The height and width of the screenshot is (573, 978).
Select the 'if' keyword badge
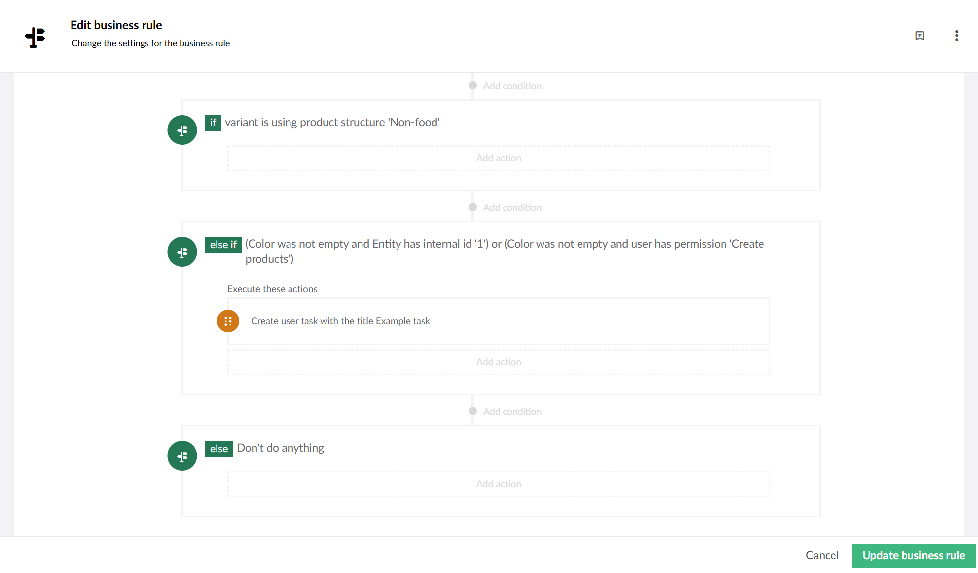pos(213,123)
